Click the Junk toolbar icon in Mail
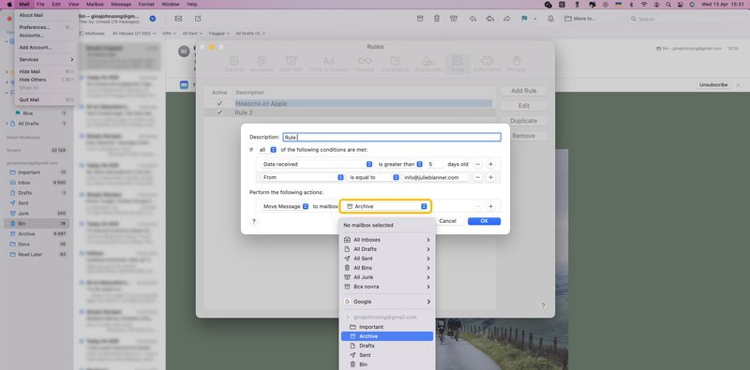The width and height of the screenshot is (750, 370). (x=454, y=19)
